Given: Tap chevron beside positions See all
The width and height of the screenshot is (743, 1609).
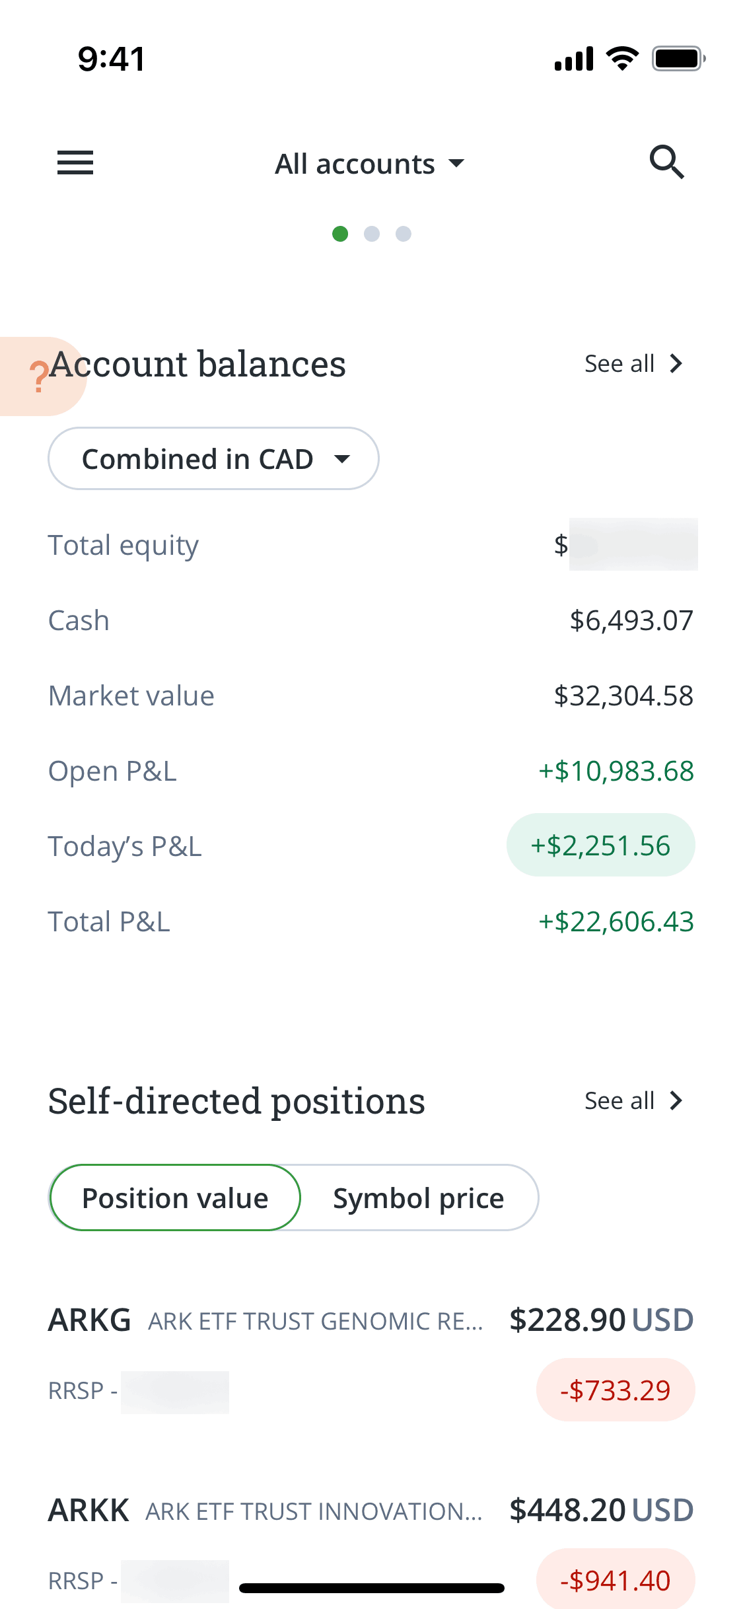Looking at the screenshot, I should tap(676, 1100).
